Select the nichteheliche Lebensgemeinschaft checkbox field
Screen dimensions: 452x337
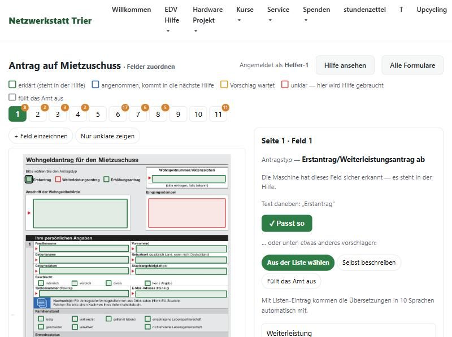pyautogui.click(x=147, y=327)
